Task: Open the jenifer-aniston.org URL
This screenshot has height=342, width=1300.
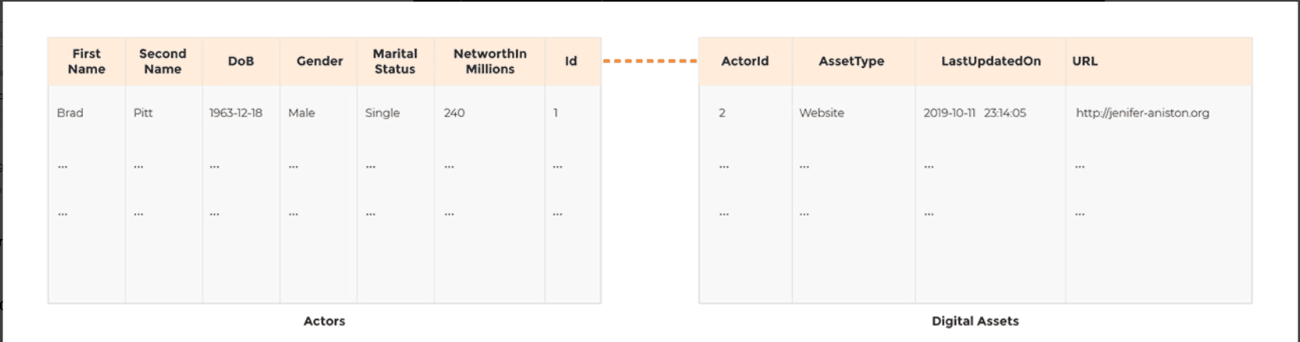Action: click(1142, 112)
